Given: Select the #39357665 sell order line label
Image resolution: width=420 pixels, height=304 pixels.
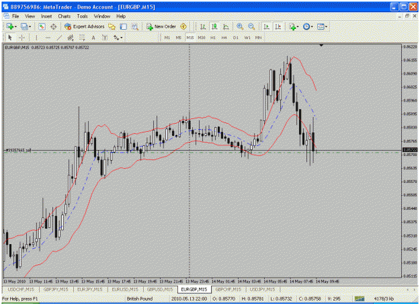Looking at the screenshot, I should [18, 151].
